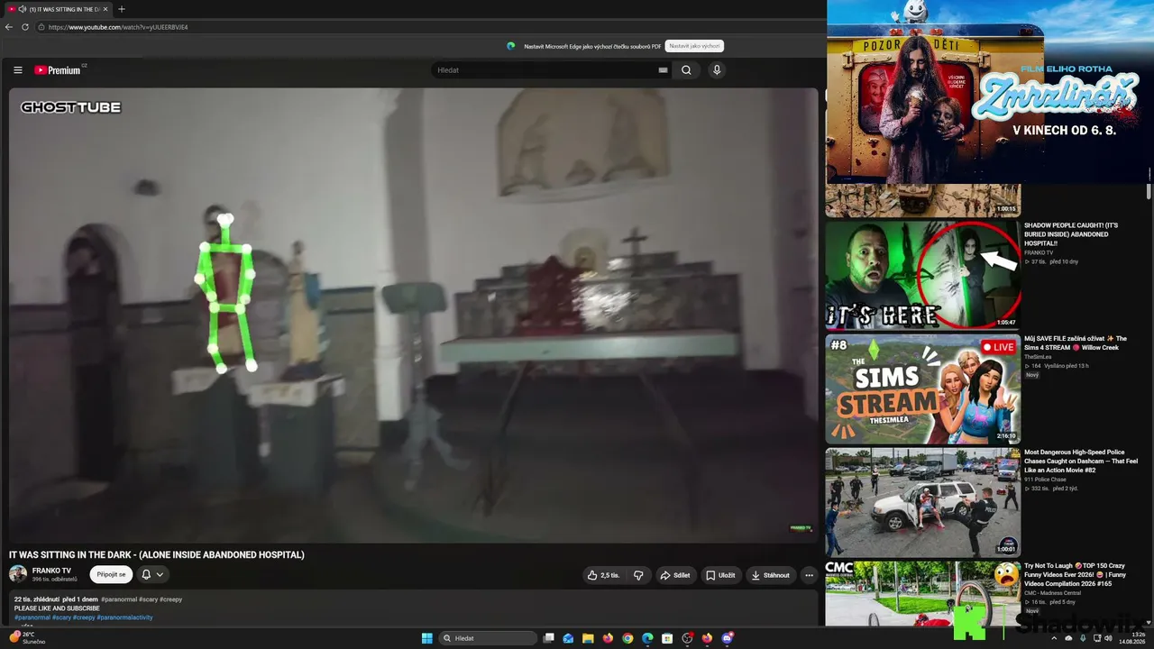Open SHADOW PEOPLE CAUGHT video title
The width and height of the screenshot is (1154, 649).
click(1073, 233)
